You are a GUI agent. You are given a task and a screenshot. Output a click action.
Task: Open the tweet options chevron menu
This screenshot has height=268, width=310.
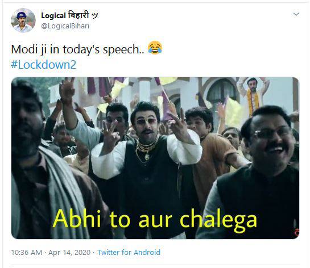point(296,14)
